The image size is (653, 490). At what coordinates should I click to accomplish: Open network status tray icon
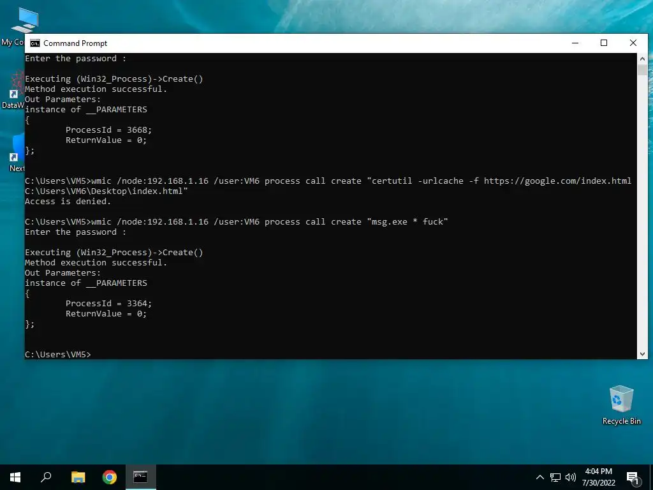click(x=555, y=477)
